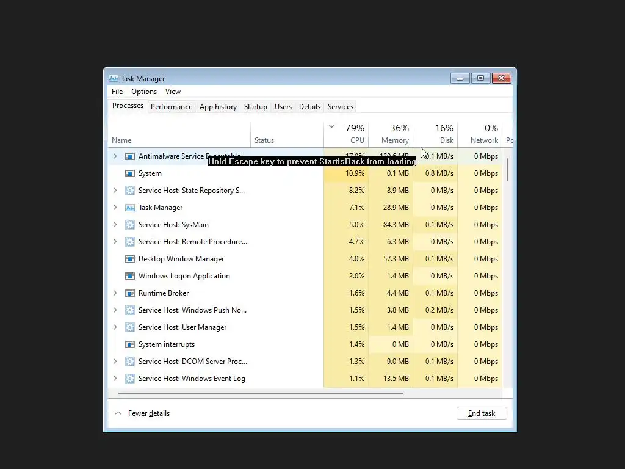Sort by the CPU column header
This screenshot has width=625, height=469.
tap(346, 135)
